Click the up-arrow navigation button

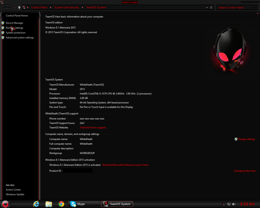(x=19, y=7)
